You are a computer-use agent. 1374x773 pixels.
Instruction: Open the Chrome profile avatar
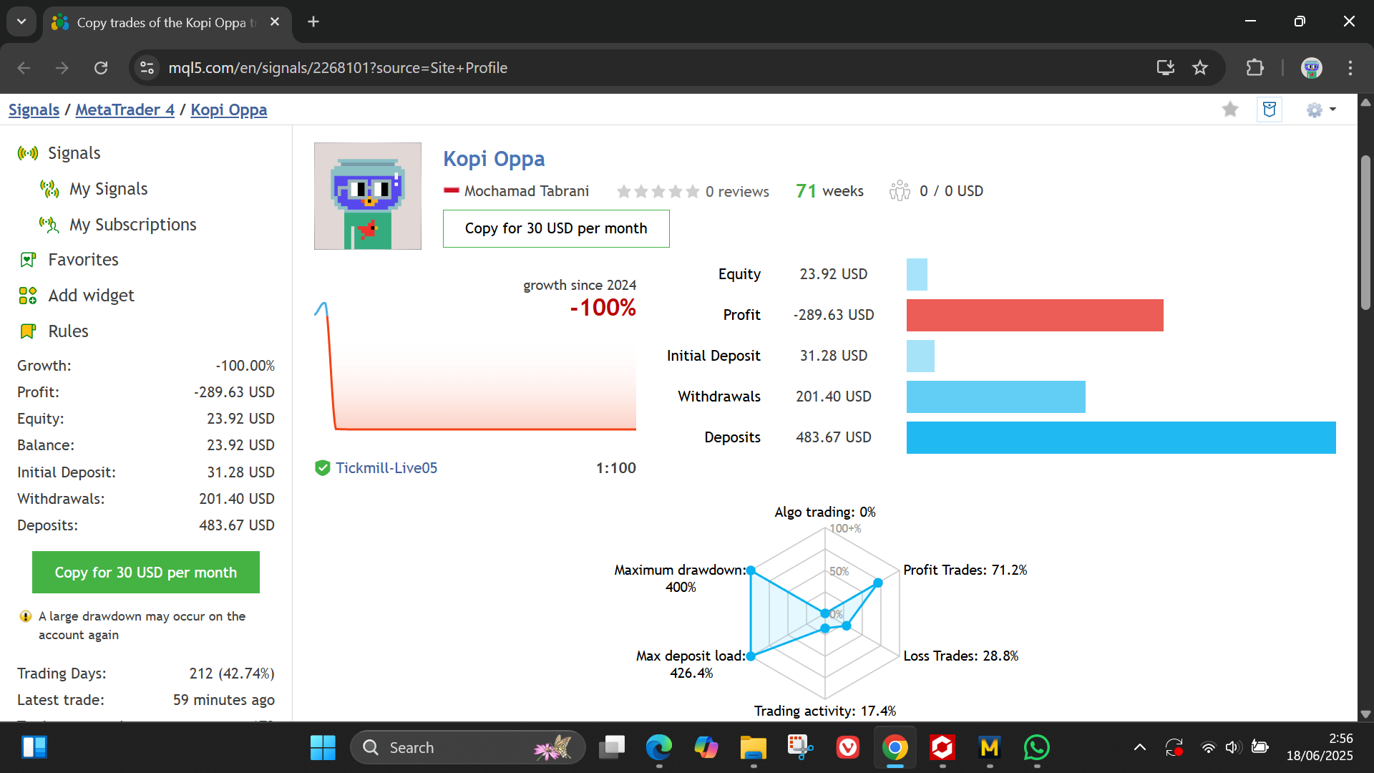point(1312,68)
